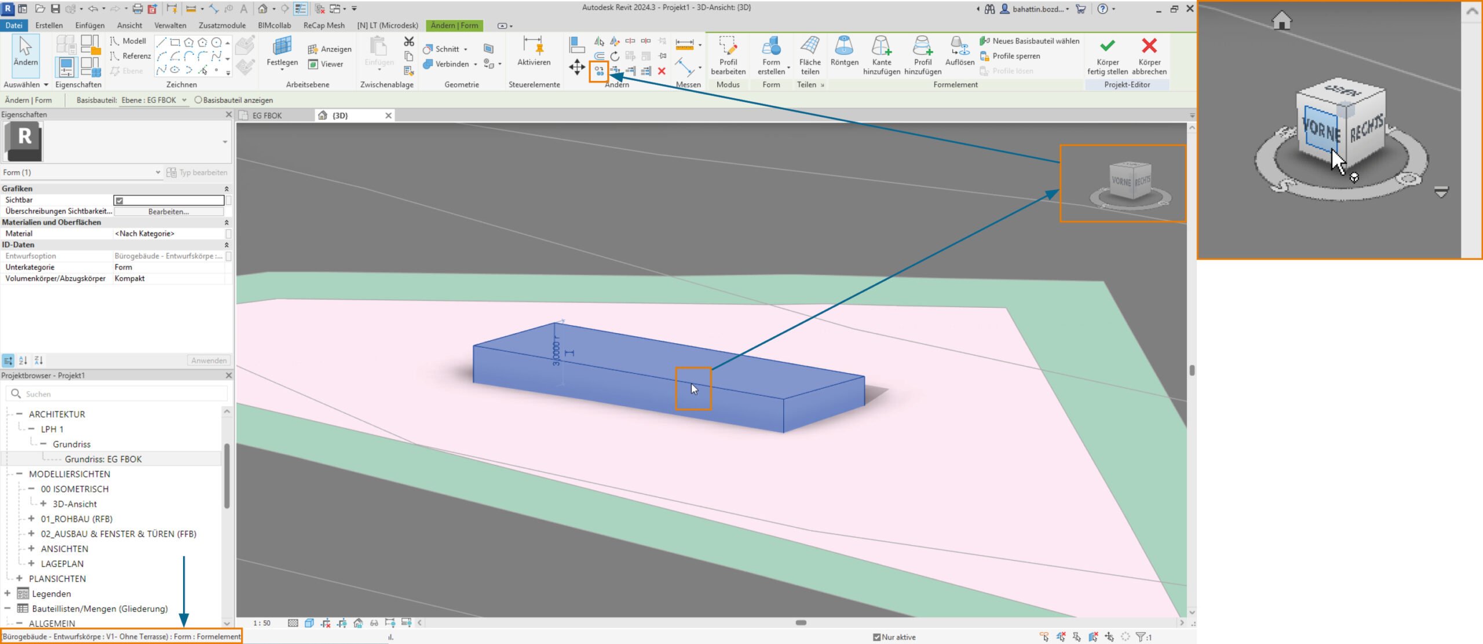
Task: Click the Anzeigen work plane button
Action: click(x=330, y=49)
